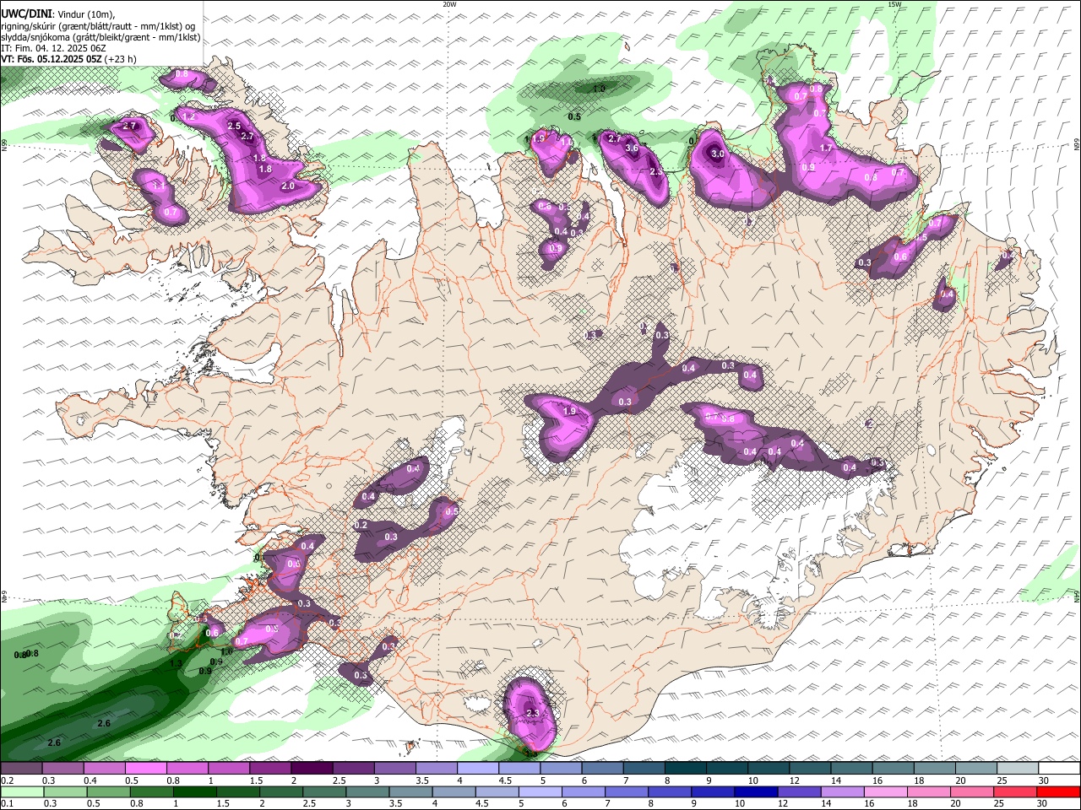
Task: Click the '2.0' snowfall value label
Action: point(288,186)
